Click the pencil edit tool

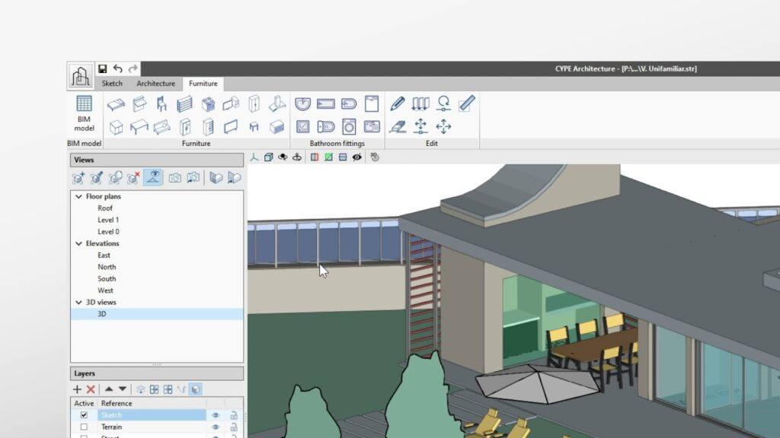[x=397, y=104]
